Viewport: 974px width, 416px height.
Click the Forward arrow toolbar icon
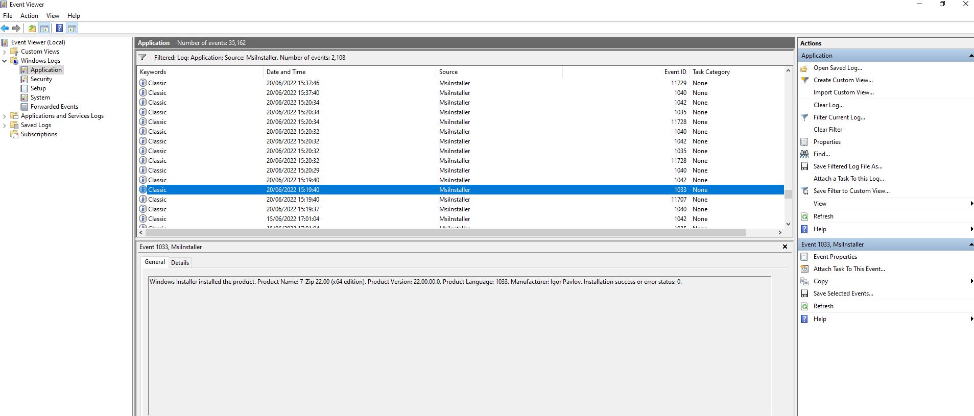click(16, 29)
